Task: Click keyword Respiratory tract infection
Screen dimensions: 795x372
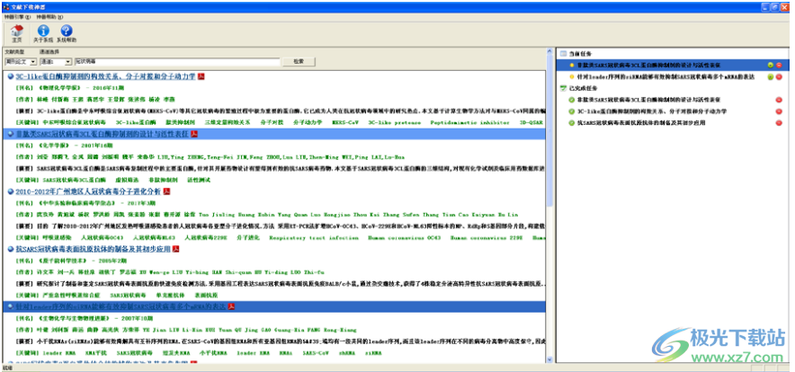Action: pos(314,238)
